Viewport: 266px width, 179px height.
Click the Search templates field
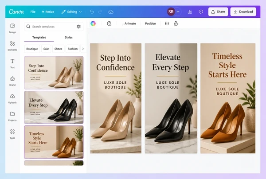click(54, 27)
